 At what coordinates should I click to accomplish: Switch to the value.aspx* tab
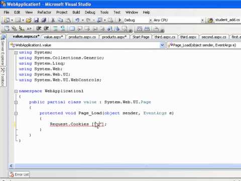[x=53, y=37]
